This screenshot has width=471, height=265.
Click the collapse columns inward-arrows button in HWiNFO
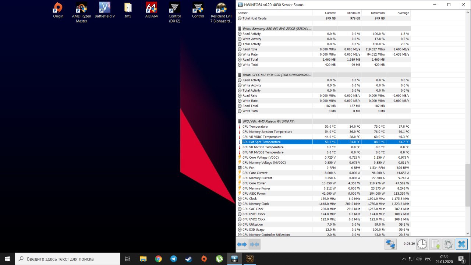click(255, 244)
